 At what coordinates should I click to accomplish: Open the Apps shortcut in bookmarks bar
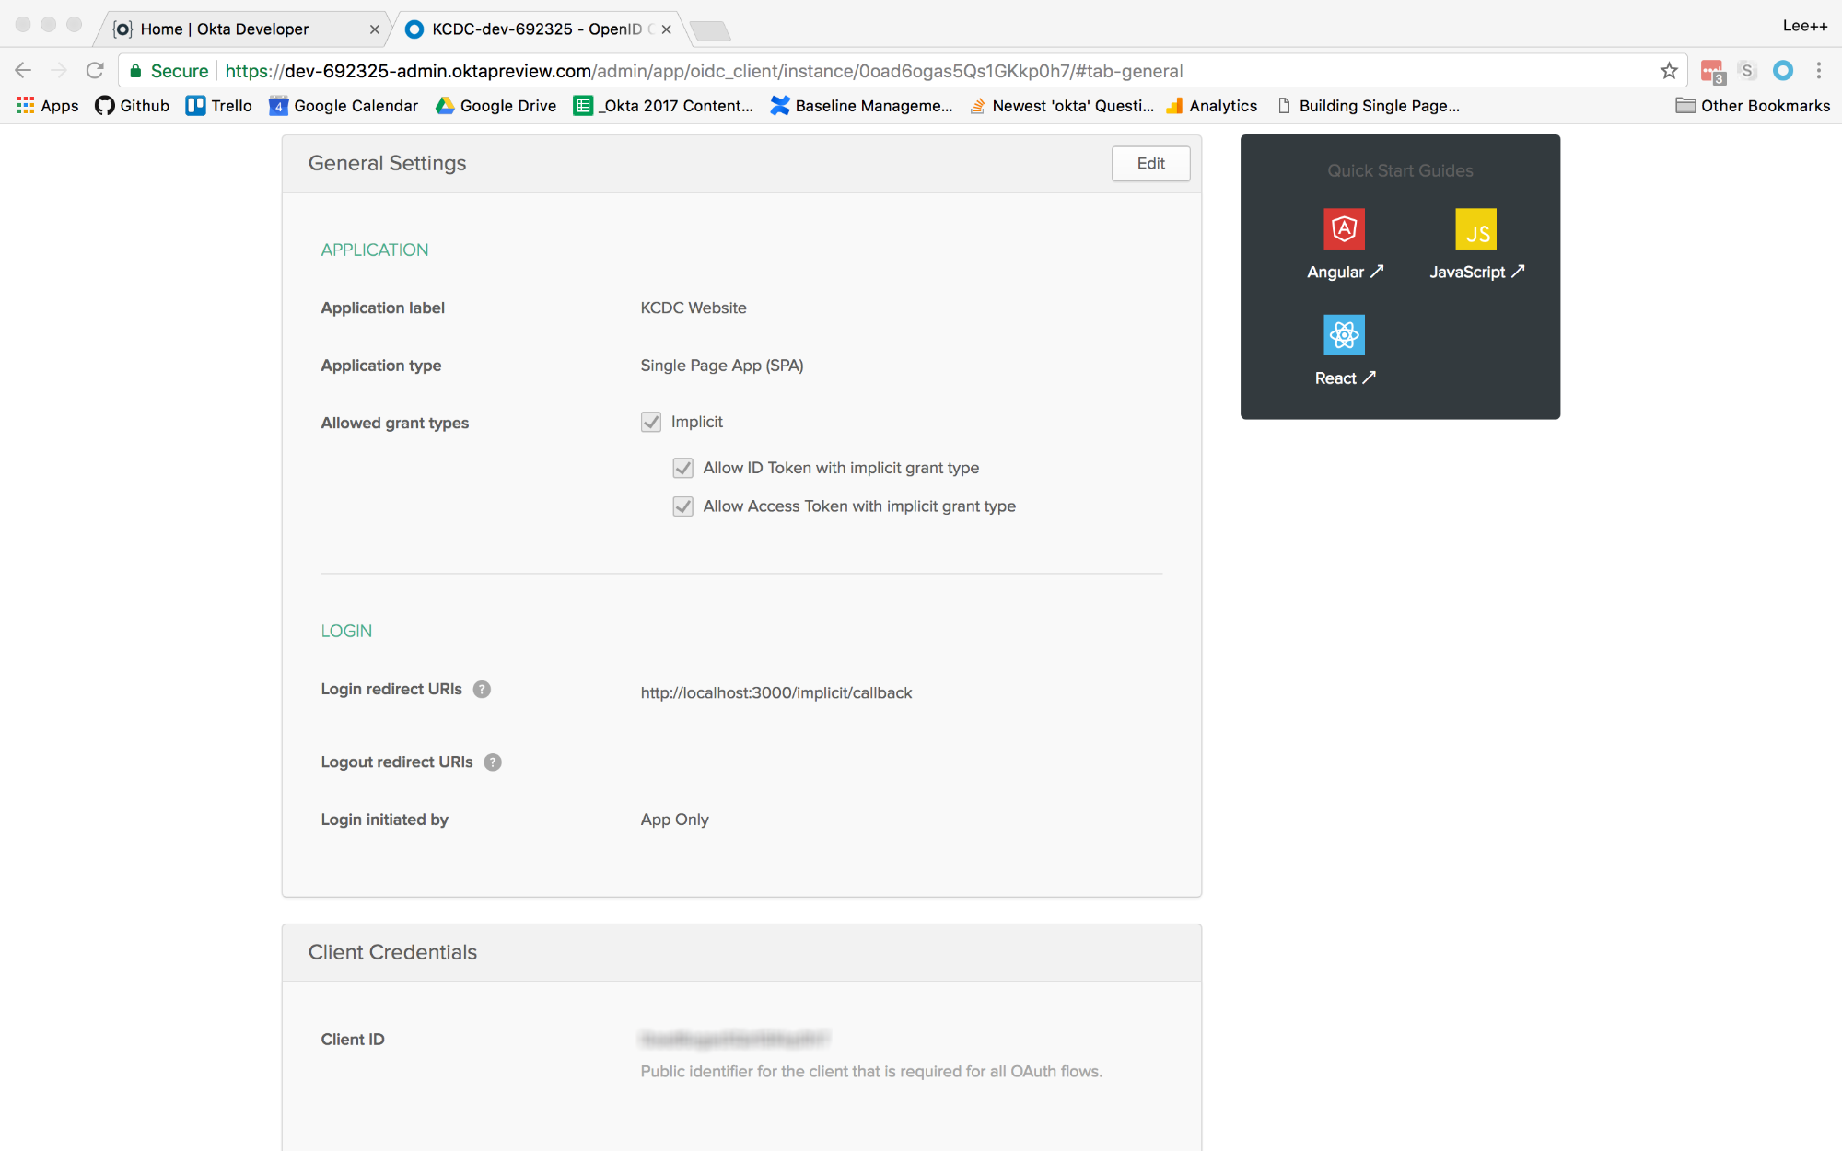click(48, 106)
